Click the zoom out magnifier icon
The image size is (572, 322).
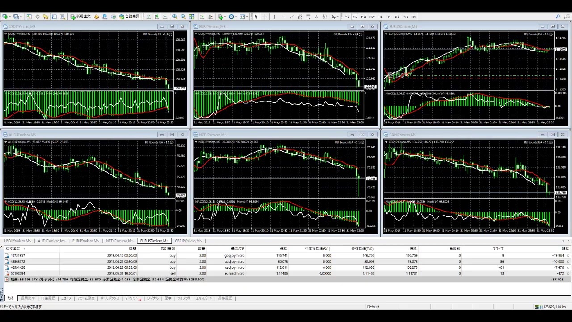[183, 17]
